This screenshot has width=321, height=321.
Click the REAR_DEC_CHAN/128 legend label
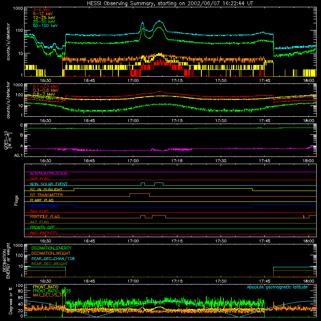53,259
